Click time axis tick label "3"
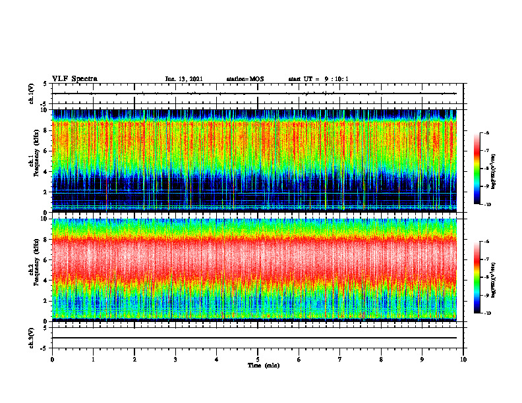This screenshot has width=522, height=403. tap(175, 360)
